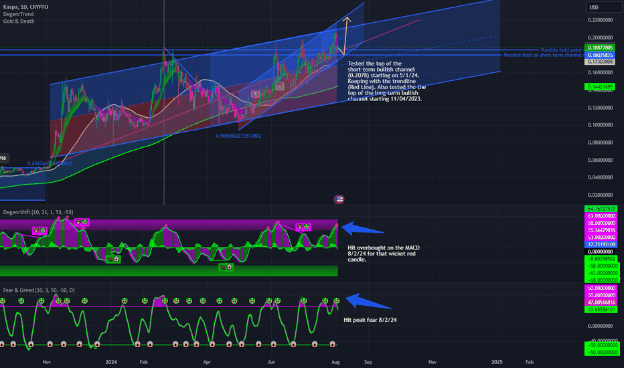Open the DegenrShift (10, 21, 1, 53, -53) legend
The width and height of the screenshot is (624, 368).
38,212
